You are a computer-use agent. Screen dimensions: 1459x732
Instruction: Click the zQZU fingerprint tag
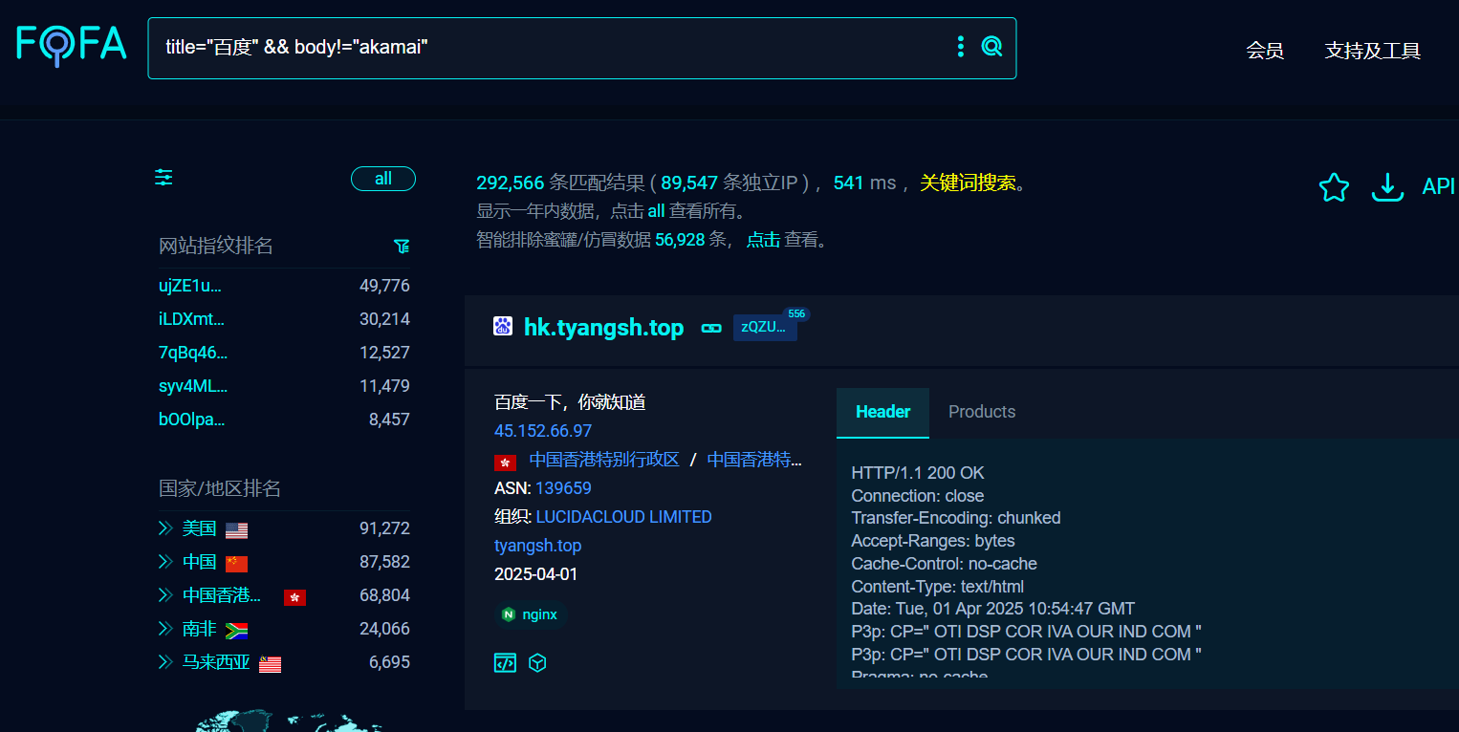coord(765,327)
